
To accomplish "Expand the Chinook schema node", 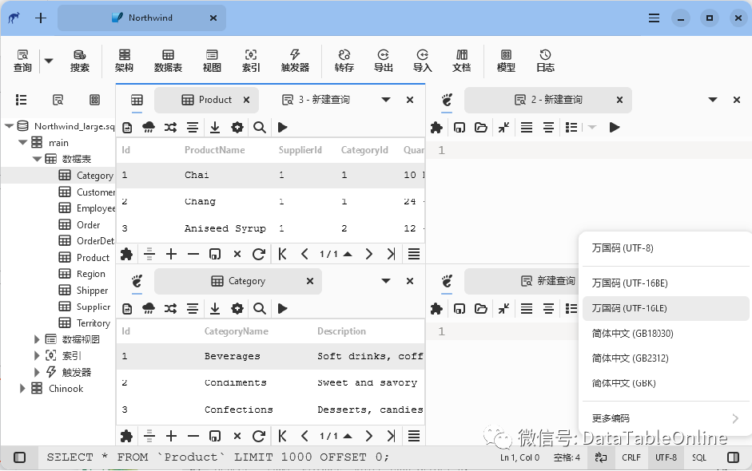I will click(22, 388).
